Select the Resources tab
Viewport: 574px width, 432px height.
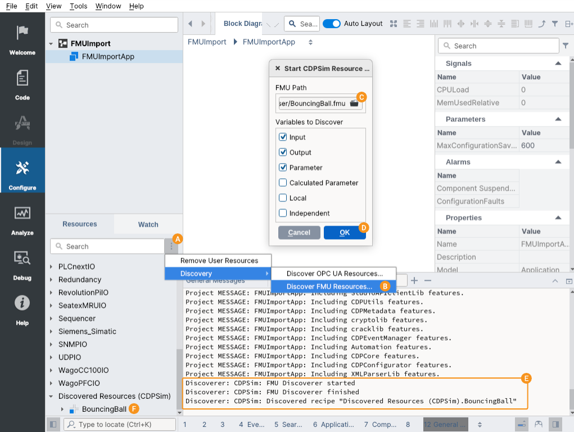pos(80,224)
